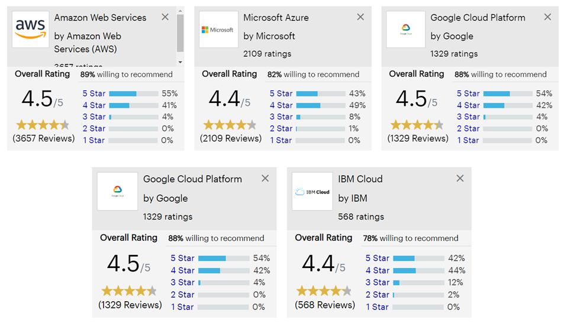
Task: Dismiss the Microsoft Azure card
Action: (x=360, y=17)
